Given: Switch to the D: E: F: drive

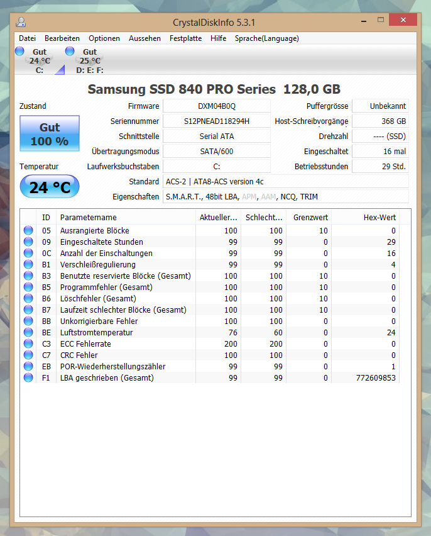Looking at the screenshot, I should 89,60.
